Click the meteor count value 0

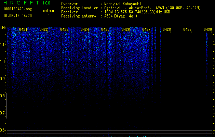pos(49,16)
